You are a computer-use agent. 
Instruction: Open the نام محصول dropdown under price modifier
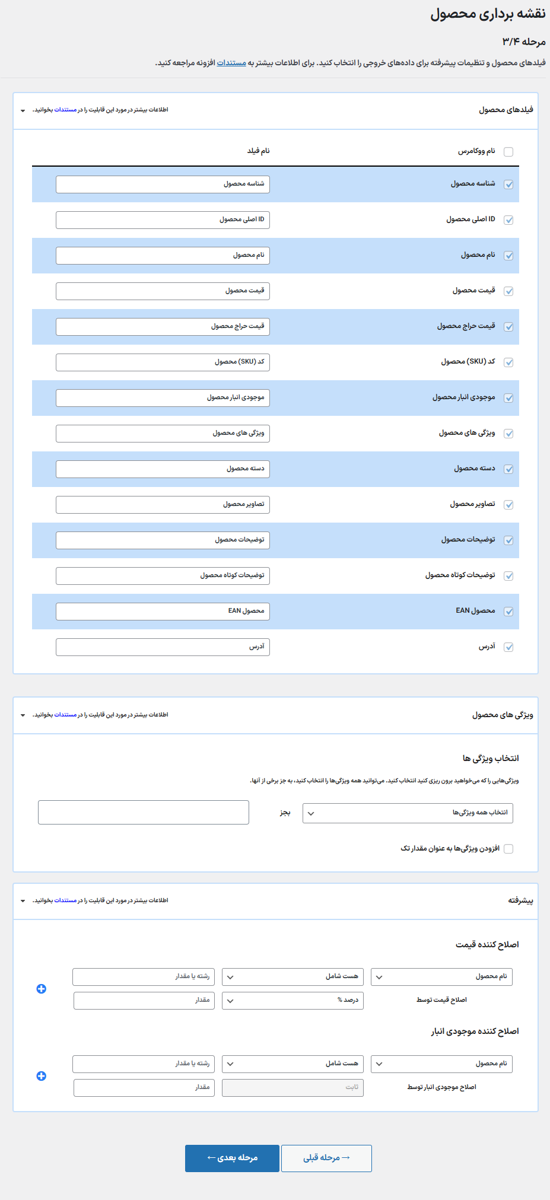tap(441, 977)
